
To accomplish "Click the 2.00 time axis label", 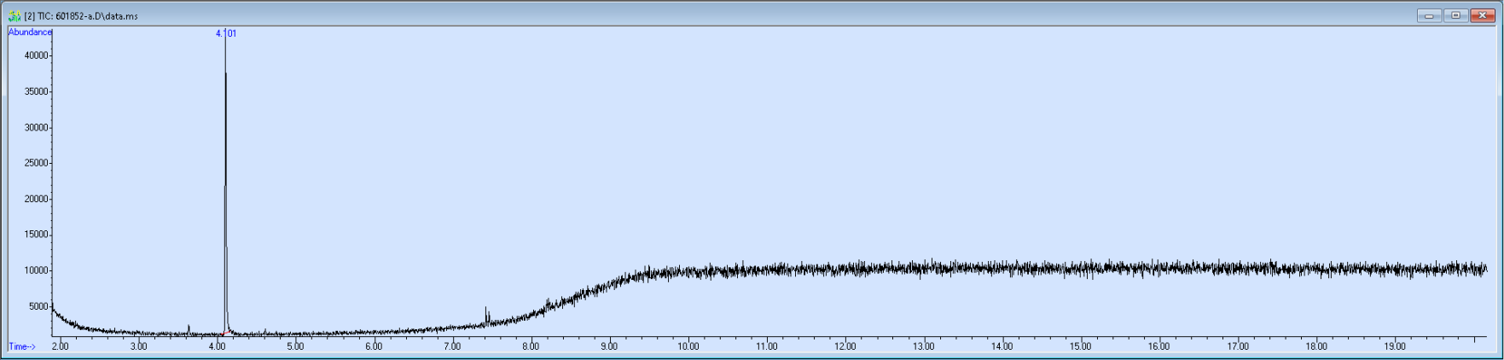I will (x=60, y=346).
